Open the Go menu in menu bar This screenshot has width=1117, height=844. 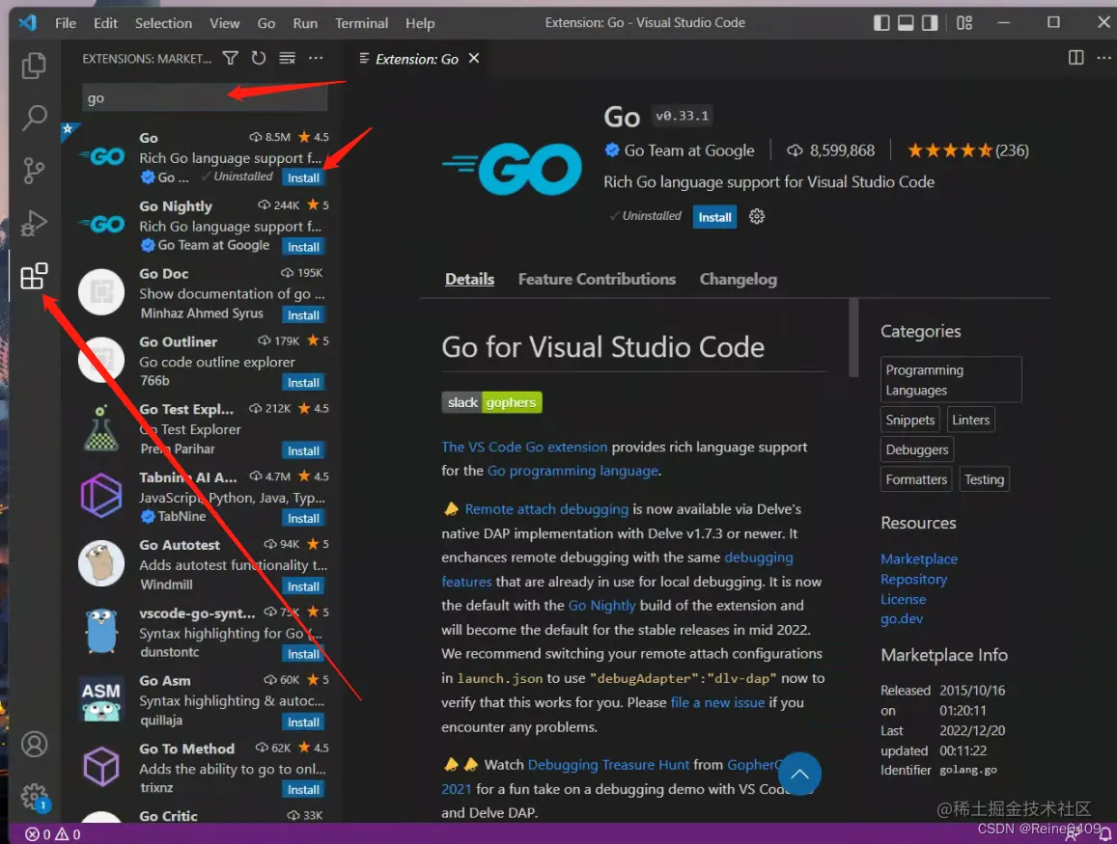click(x=265, y=23)
